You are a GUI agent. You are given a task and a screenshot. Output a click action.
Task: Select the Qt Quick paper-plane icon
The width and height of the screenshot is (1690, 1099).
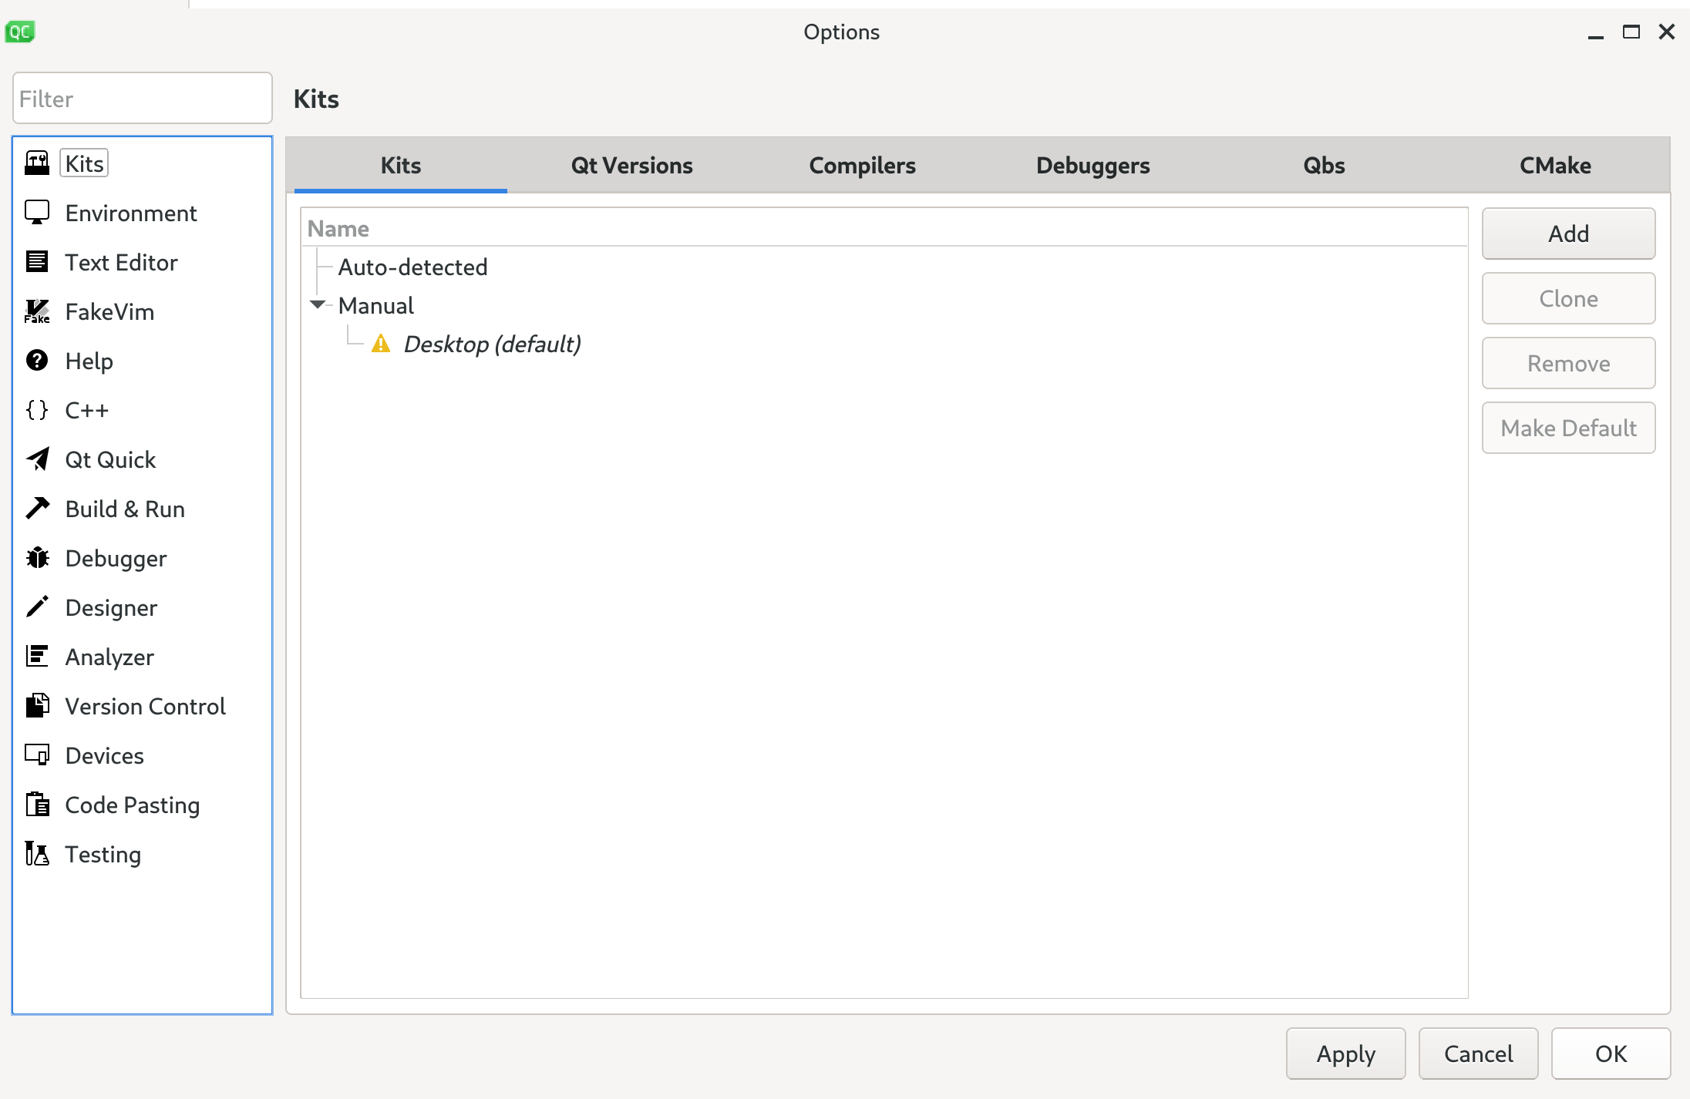point(37,459)
